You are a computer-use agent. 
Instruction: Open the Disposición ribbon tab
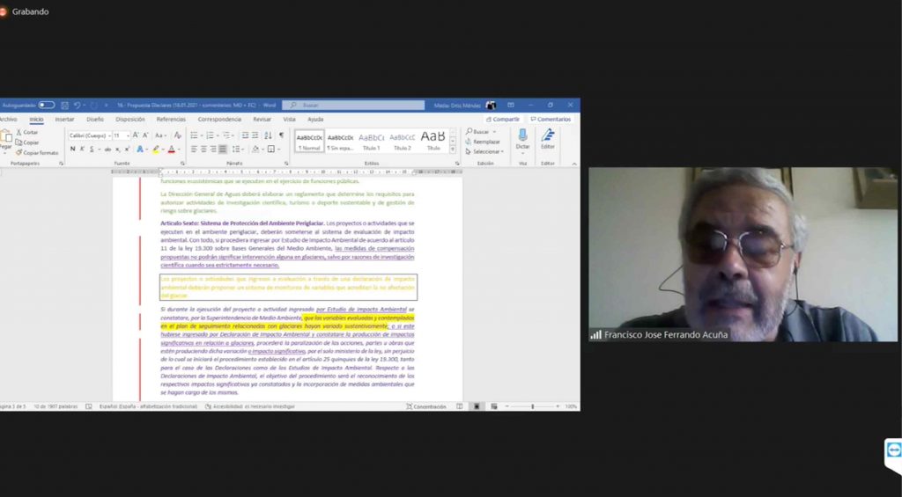point(130,120)
